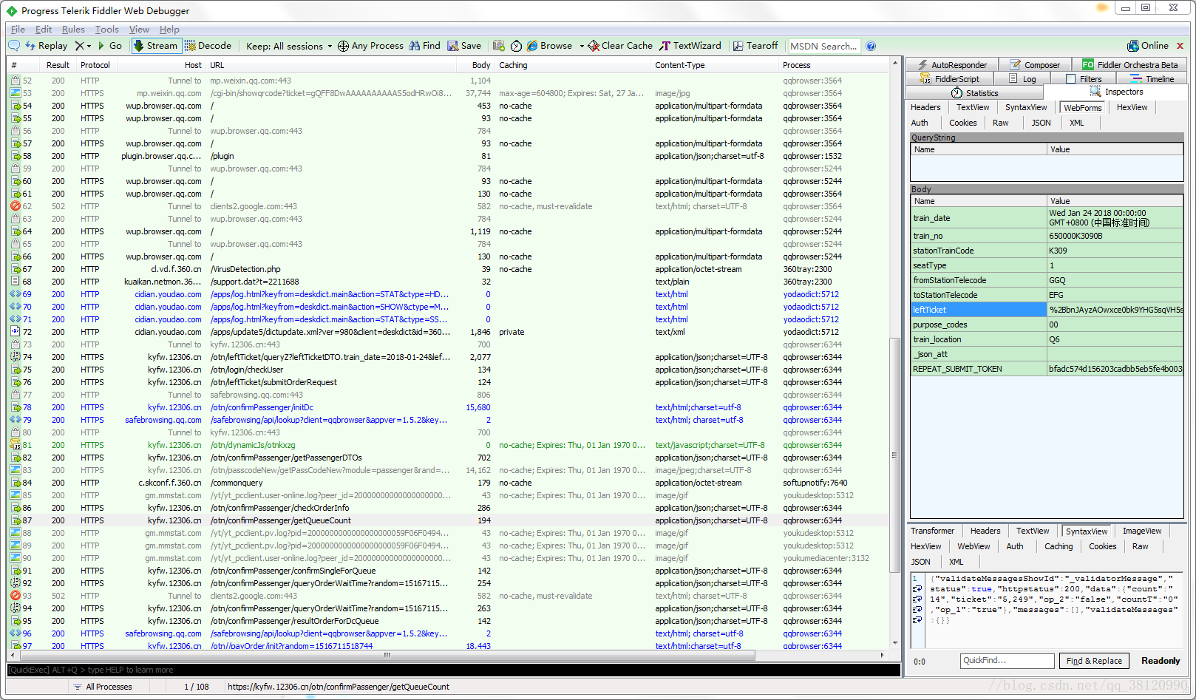Click the blue help question-mark icon
The width and height of the screenshot is (1196, 700).
point(871,46)
